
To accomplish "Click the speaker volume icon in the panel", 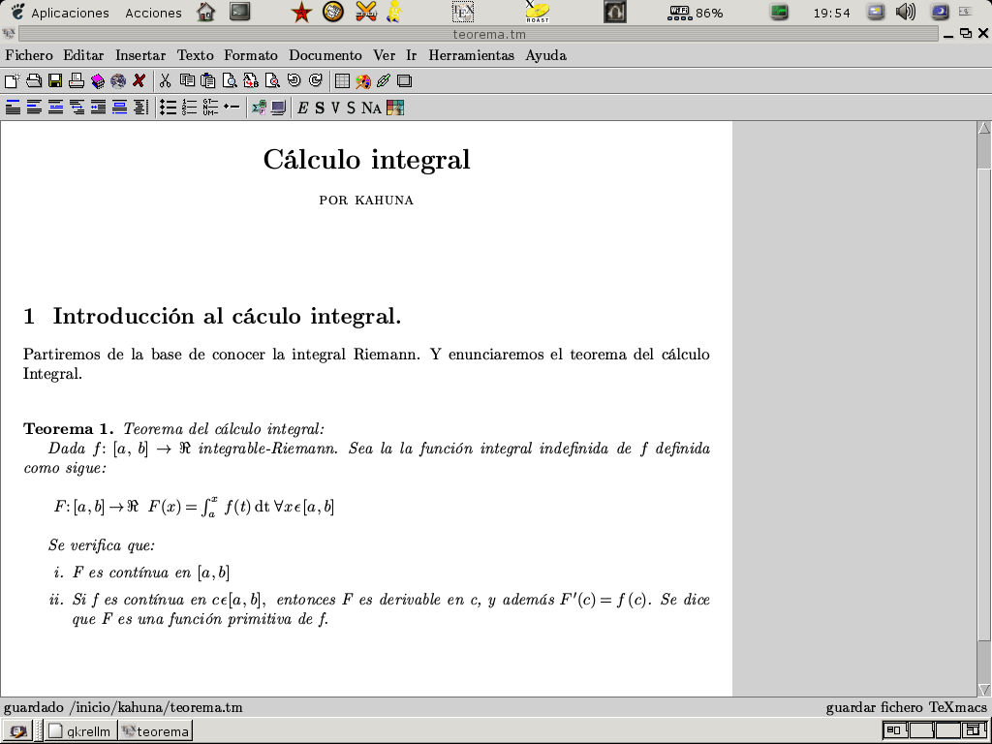I will pos(906,13).
